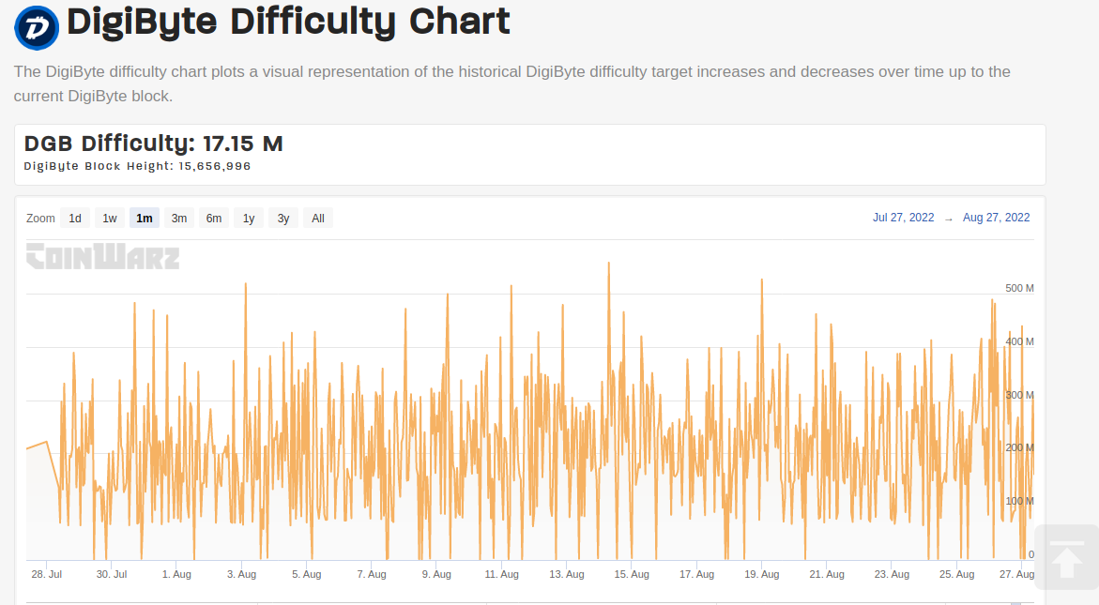Select the 3y zoom range
This screenshot has width=1099, height=605.
283,219
